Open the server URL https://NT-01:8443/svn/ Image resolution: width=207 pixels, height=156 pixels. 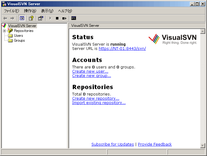[122, 49]
